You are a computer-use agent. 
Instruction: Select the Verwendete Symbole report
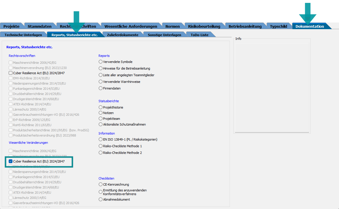(x=101, y=62)
